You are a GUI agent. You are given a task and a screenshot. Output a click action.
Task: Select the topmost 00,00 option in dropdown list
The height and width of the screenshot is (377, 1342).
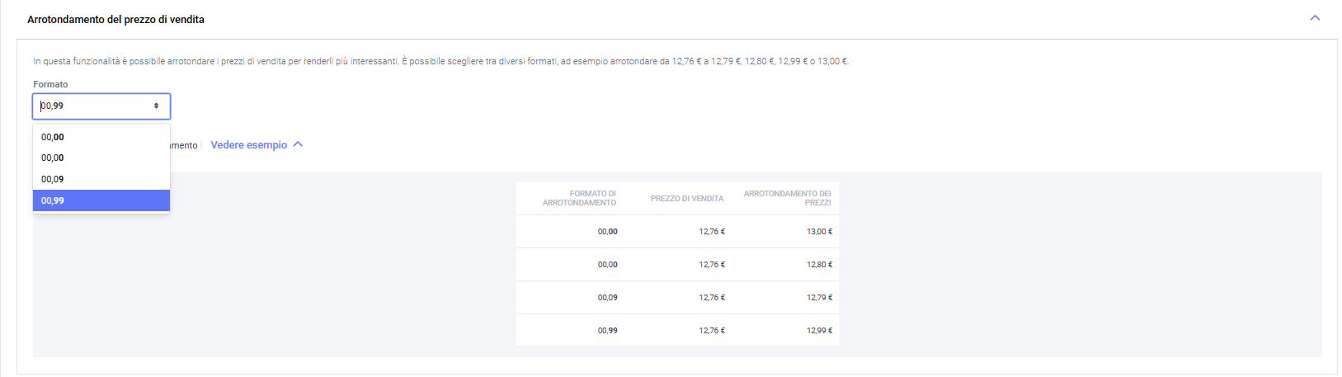[x=53, y=137]
